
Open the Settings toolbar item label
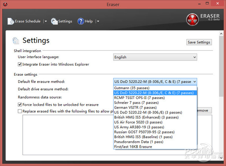tap(65, 21)
